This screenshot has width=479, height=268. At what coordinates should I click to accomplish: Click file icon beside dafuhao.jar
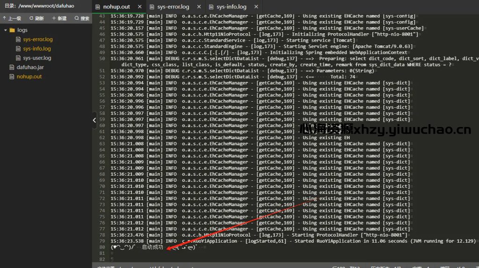tap(12, 67)
